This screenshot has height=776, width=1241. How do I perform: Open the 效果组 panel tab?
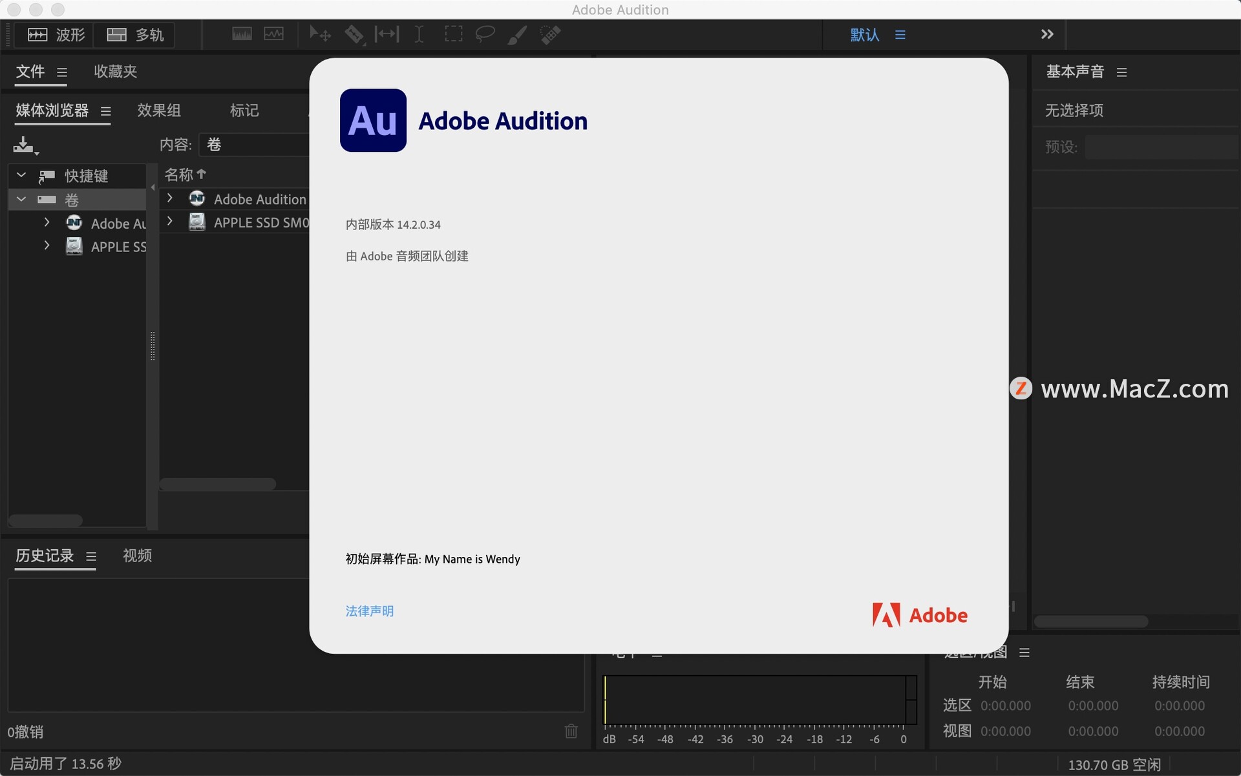coord(158,110)
